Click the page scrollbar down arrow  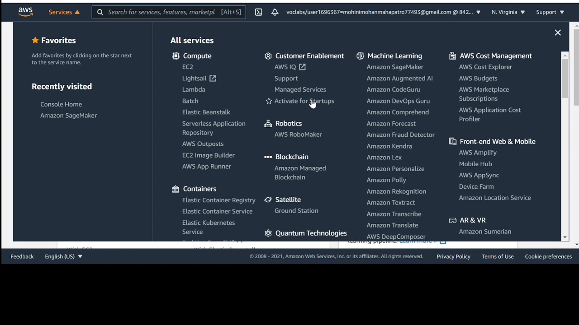tap(576, 244)
